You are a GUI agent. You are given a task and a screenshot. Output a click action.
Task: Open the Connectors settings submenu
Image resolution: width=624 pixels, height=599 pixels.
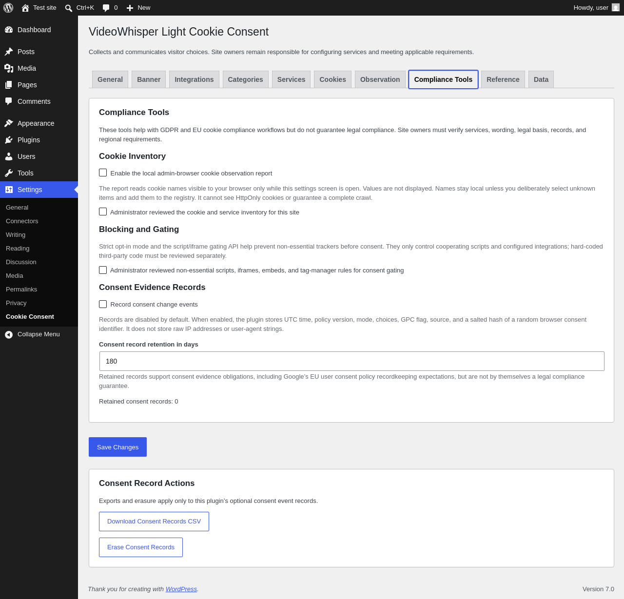pyautogui.click(x=22, y=221)
